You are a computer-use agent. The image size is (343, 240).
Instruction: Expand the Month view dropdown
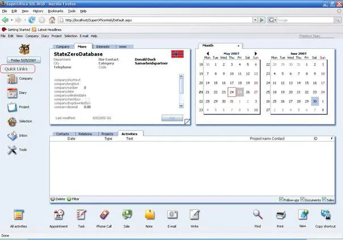click(x=239, y=46)
